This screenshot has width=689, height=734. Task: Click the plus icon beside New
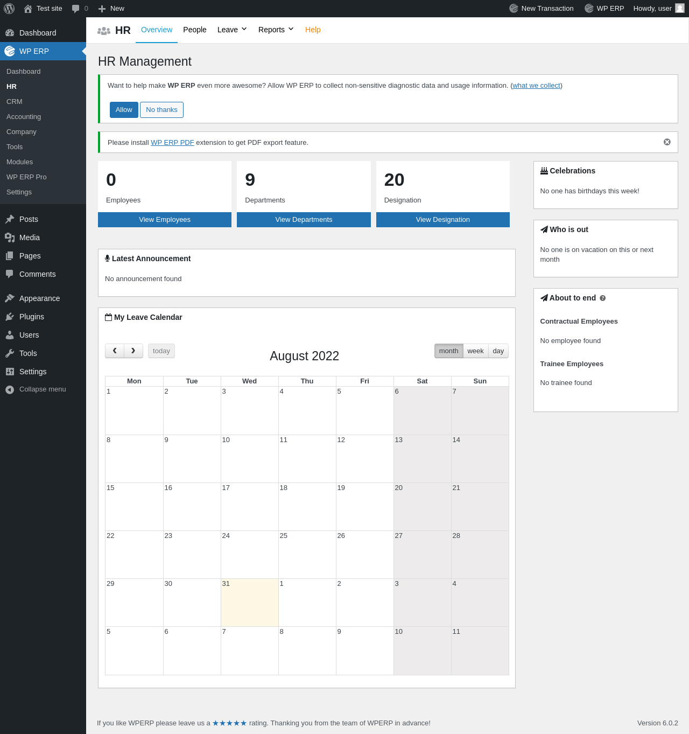point(102,9)
